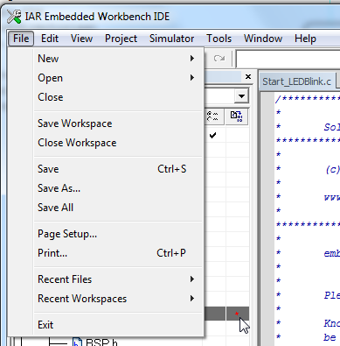Choose Print... entry

118,253
